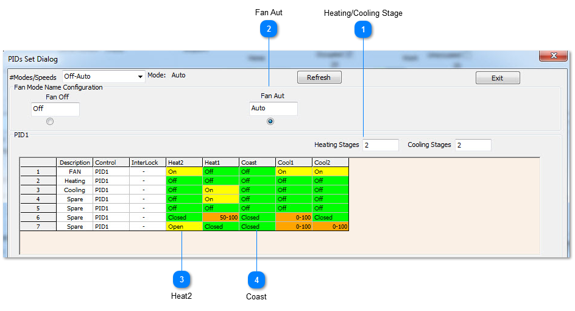Screen dimensions: 575x311
Task: Click the Fan Off name text box
Action: pos(55,109)
